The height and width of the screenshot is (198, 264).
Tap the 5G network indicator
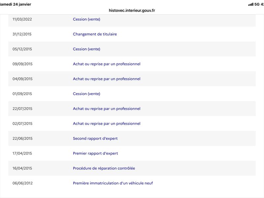coord(257,4)
